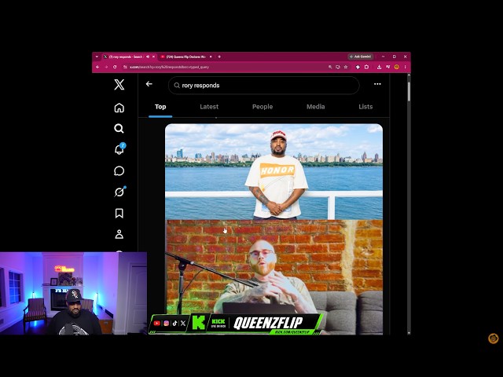Click the scrollbar down arrow
Screen dimensions: 503x377
409,333
